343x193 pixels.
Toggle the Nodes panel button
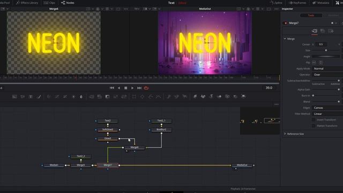point(68,3)
